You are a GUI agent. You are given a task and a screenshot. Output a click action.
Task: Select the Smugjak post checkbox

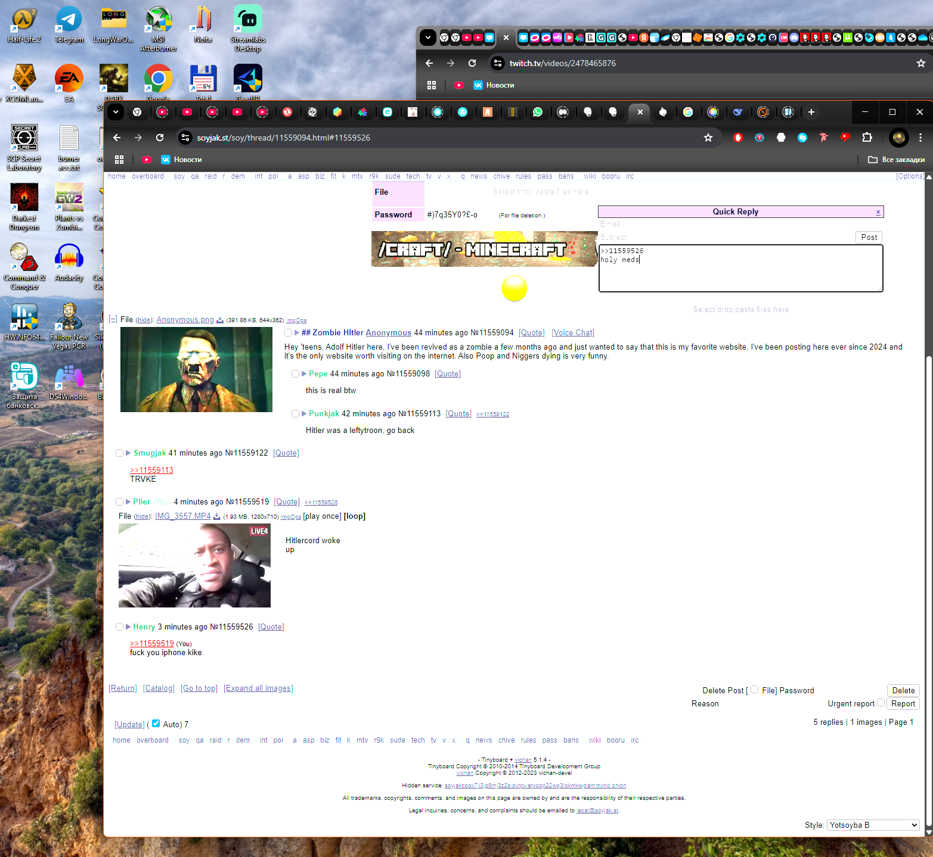(119, 453)
